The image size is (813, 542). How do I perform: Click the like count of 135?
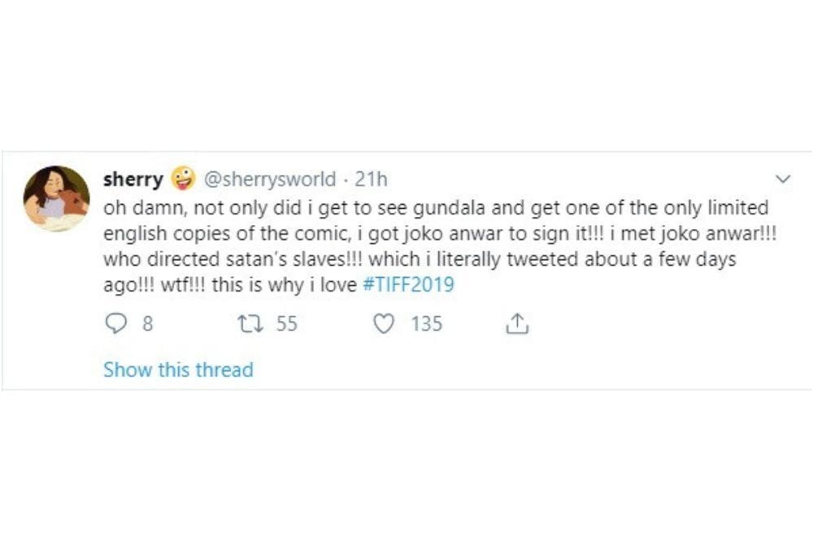click(427, 324)
